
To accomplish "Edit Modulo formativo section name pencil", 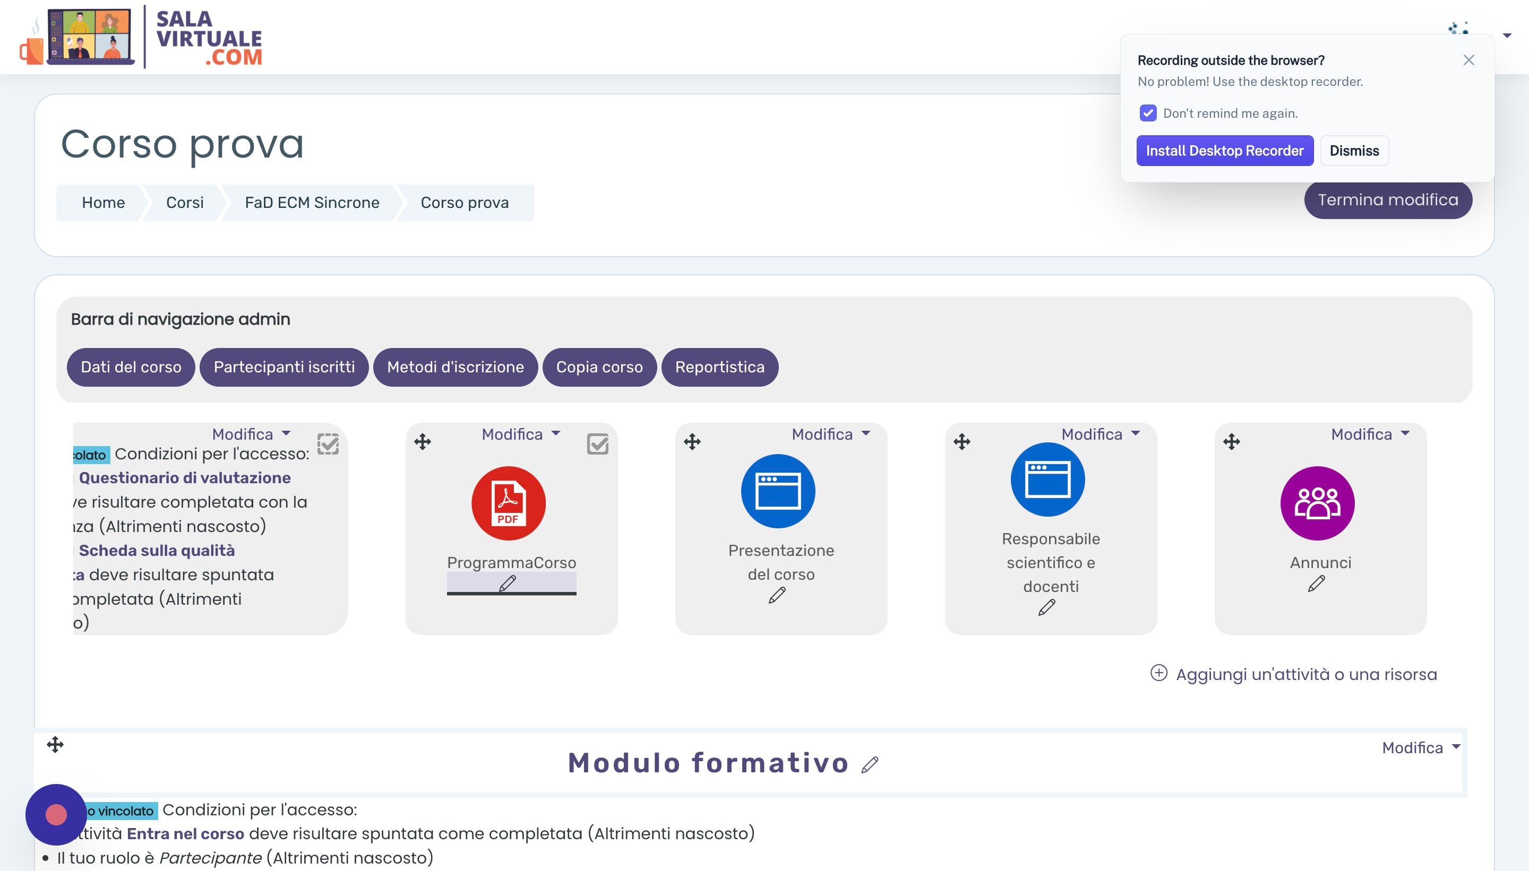I will (870, 764).
